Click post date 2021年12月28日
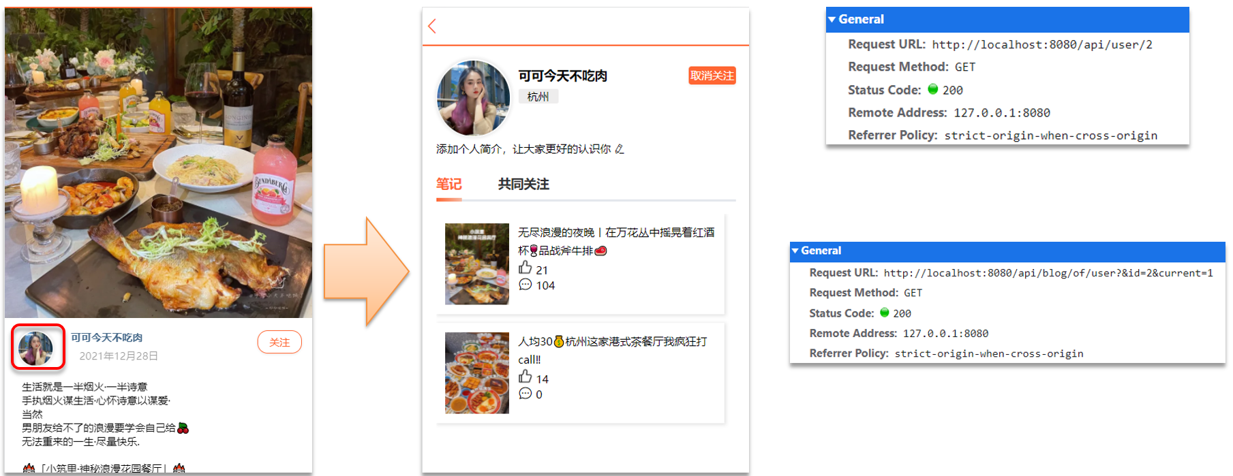 [119, 356]
